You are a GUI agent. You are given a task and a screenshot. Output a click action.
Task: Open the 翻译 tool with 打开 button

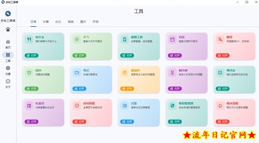tap(222, 56)
